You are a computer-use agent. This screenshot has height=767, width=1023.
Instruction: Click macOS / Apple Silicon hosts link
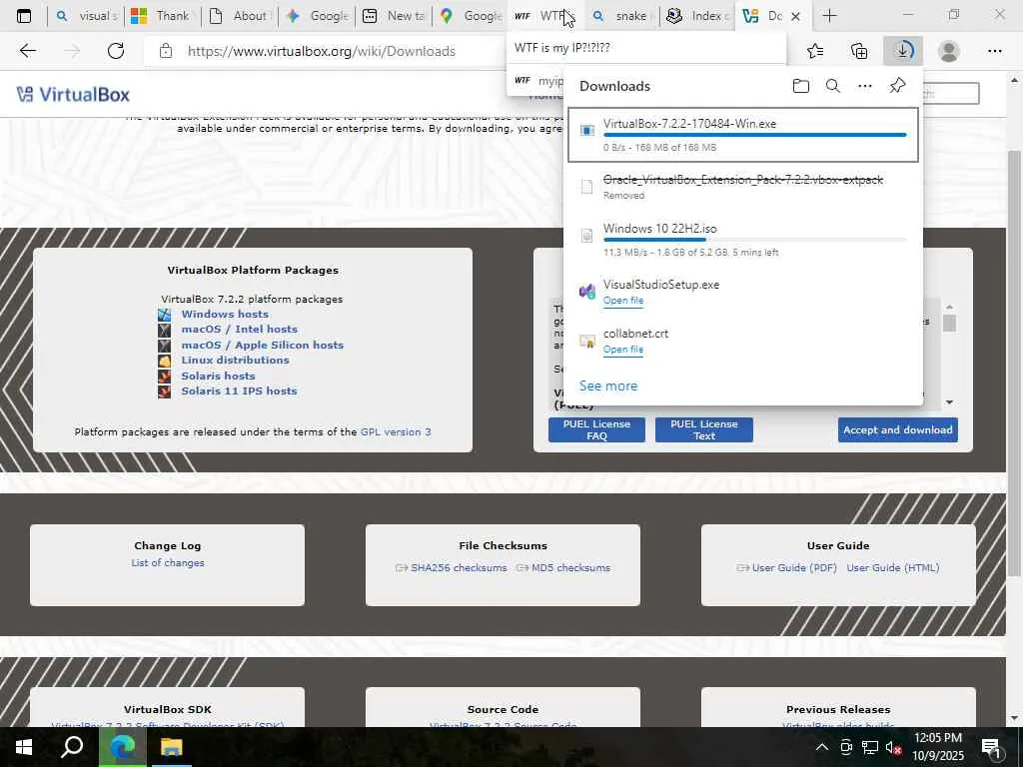[263, 345]
